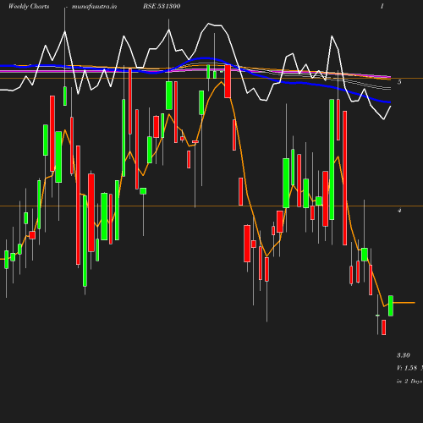The width and height of the screenshot is (423, 423).
Task: Click the price axis label '5'
Action: coord(399,82)
